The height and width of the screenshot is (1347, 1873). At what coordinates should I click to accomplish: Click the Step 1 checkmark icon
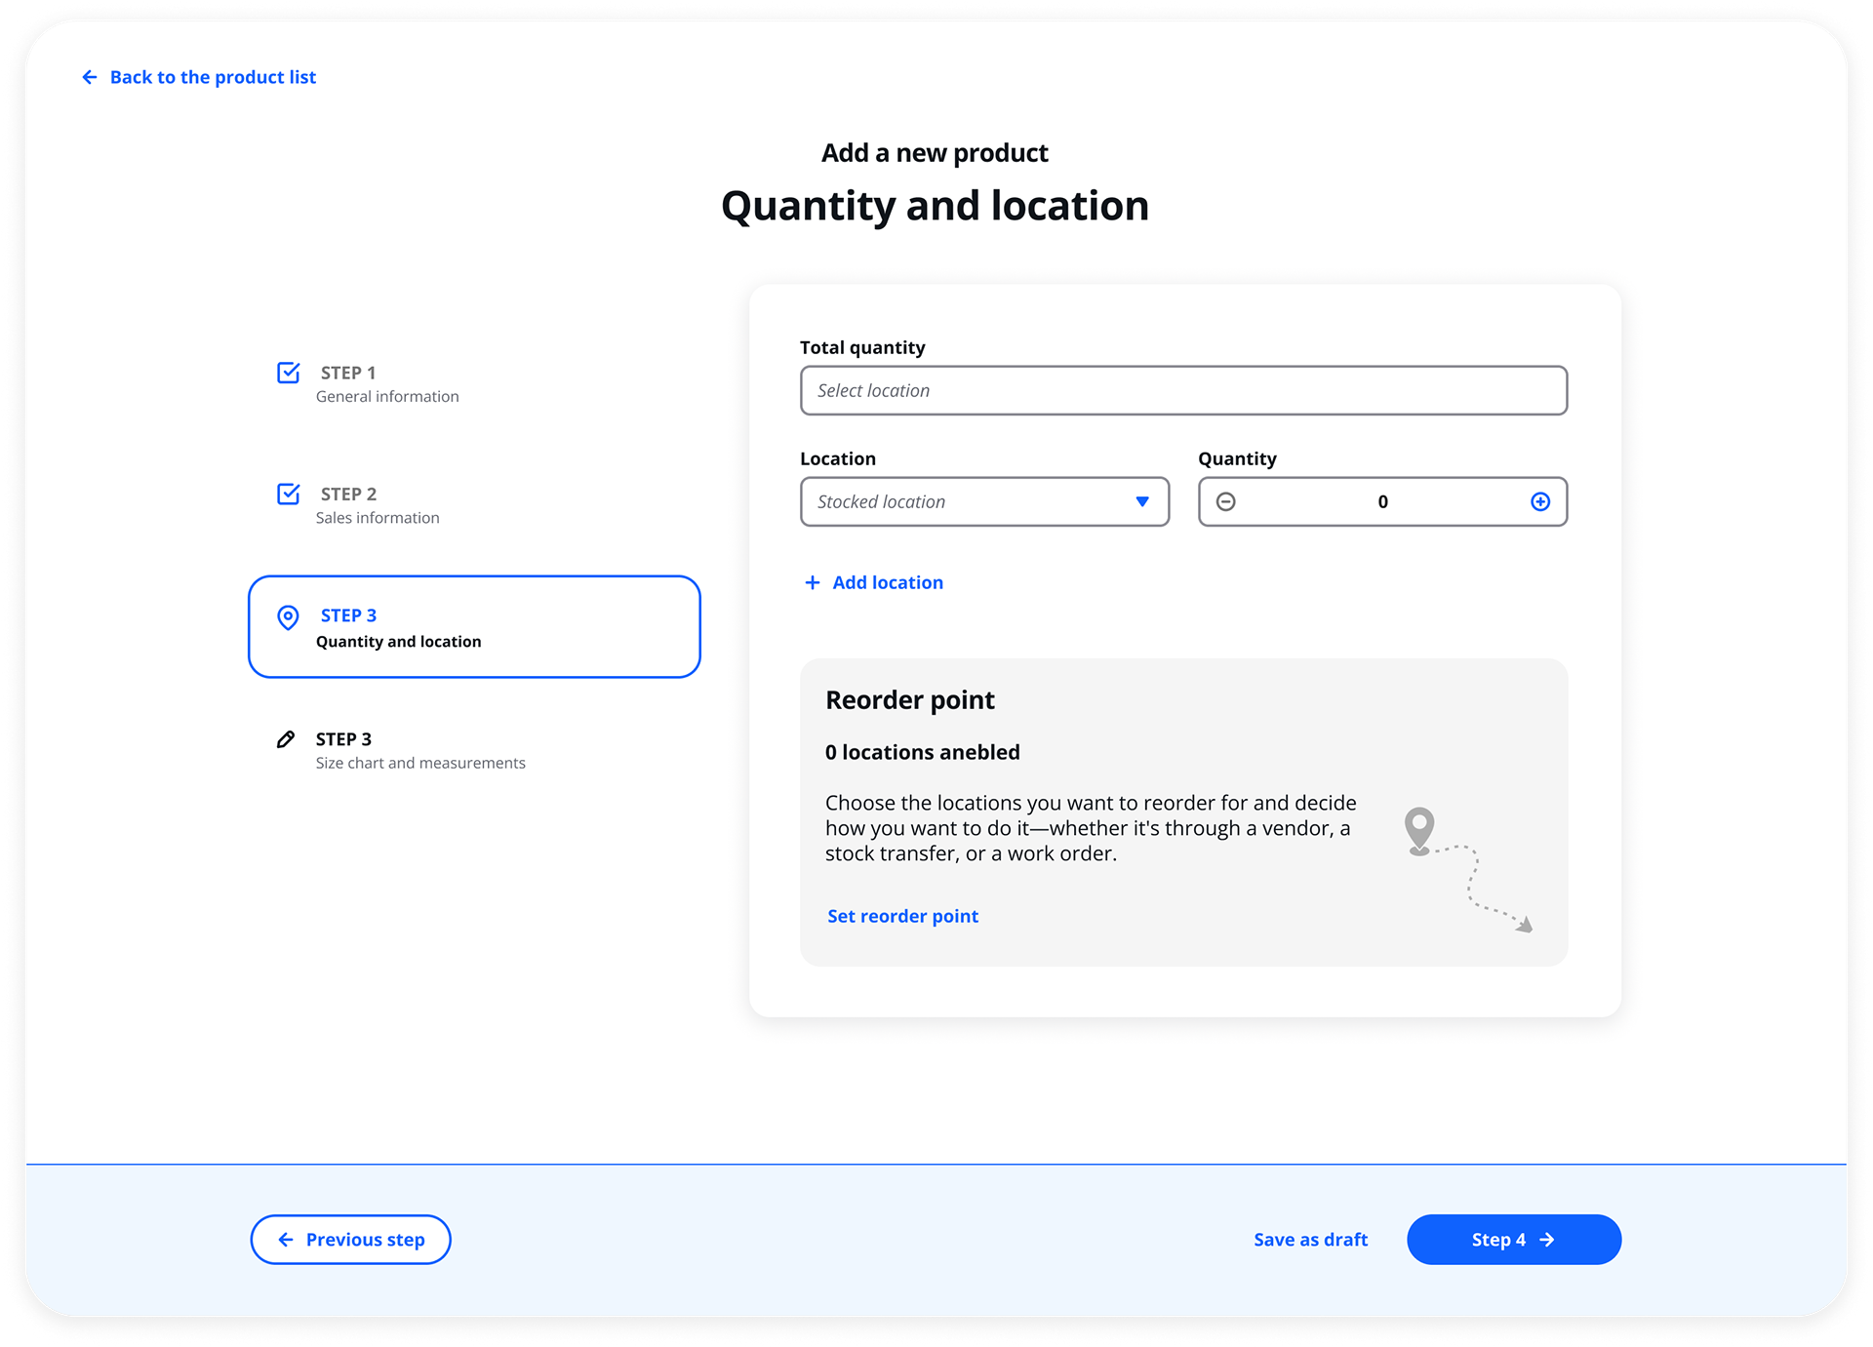[289, 373]
